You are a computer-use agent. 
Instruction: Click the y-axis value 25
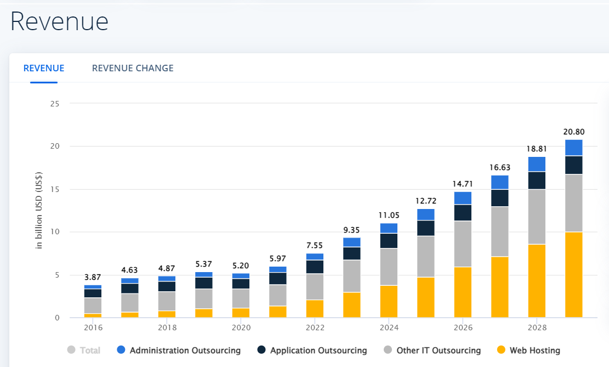point(55,104)
